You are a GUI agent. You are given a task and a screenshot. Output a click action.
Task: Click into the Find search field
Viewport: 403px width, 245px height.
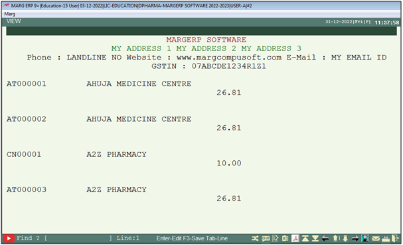(x=78, y=238)
